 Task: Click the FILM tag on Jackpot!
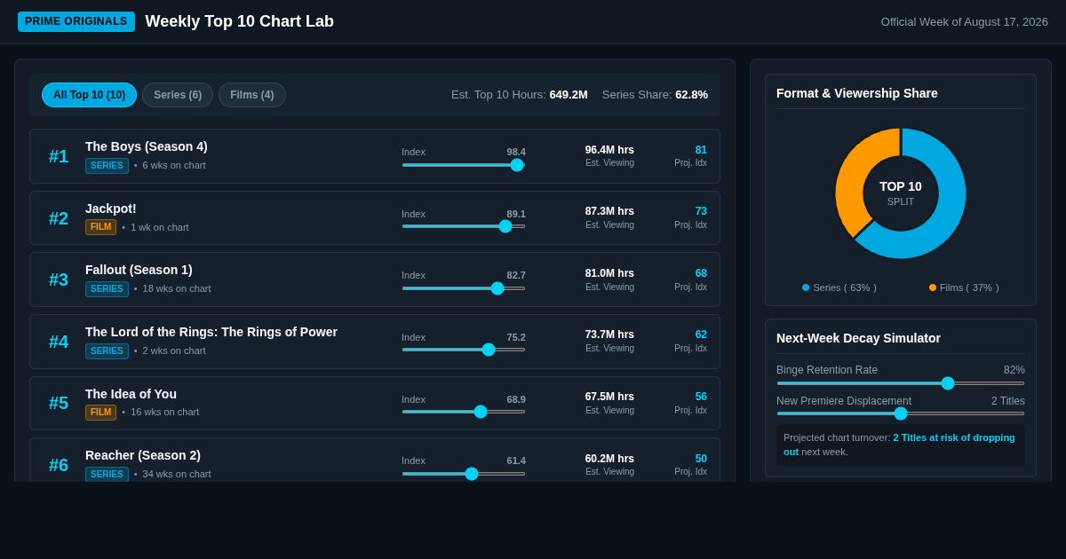[100, 227]
